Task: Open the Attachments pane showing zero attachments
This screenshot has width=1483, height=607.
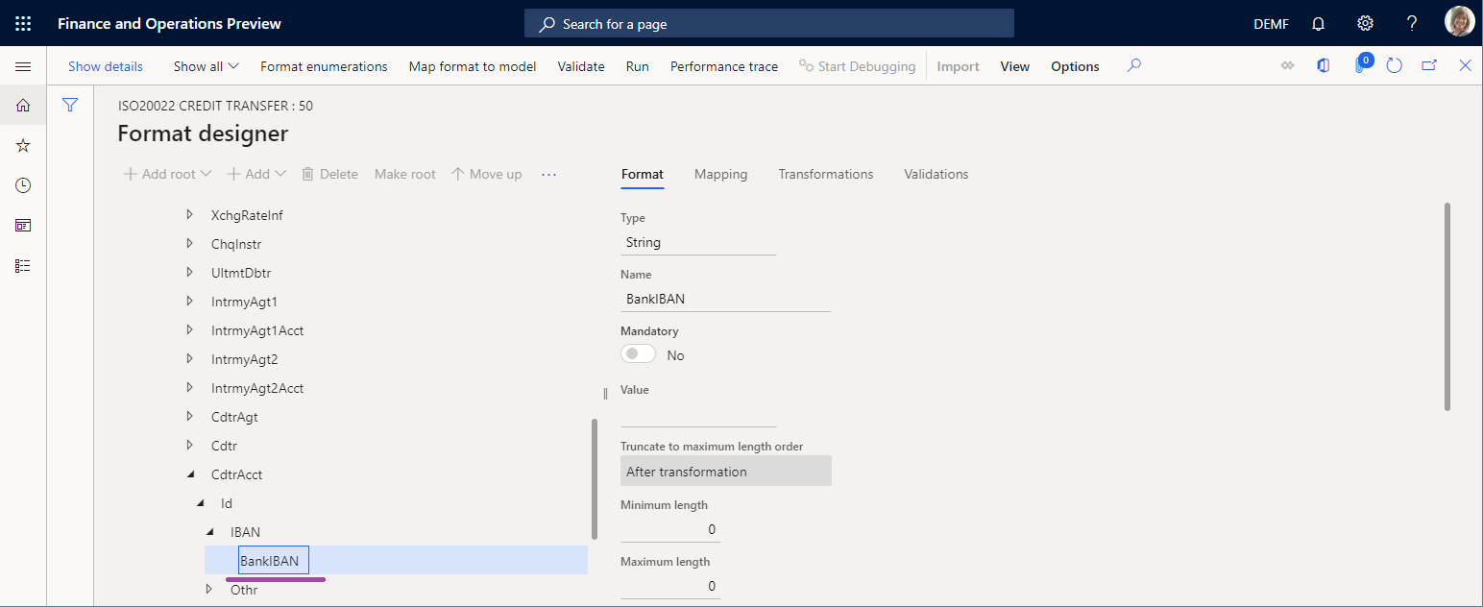Action: pyautogui.click(x=1360, y=65)
